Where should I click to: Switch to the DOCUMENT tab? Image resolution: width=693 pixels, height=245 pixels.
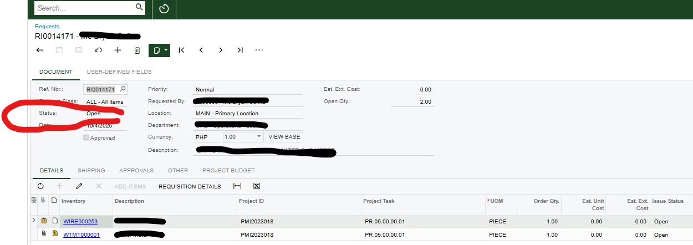pos(55,72)
